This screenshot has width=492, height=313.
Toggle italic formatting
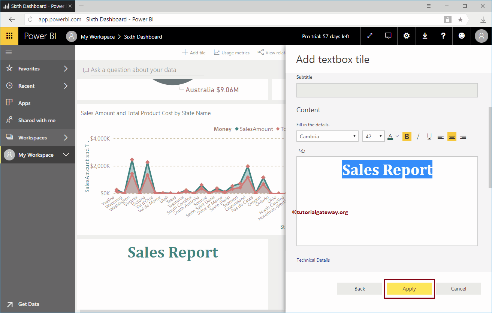pos(418,136)
